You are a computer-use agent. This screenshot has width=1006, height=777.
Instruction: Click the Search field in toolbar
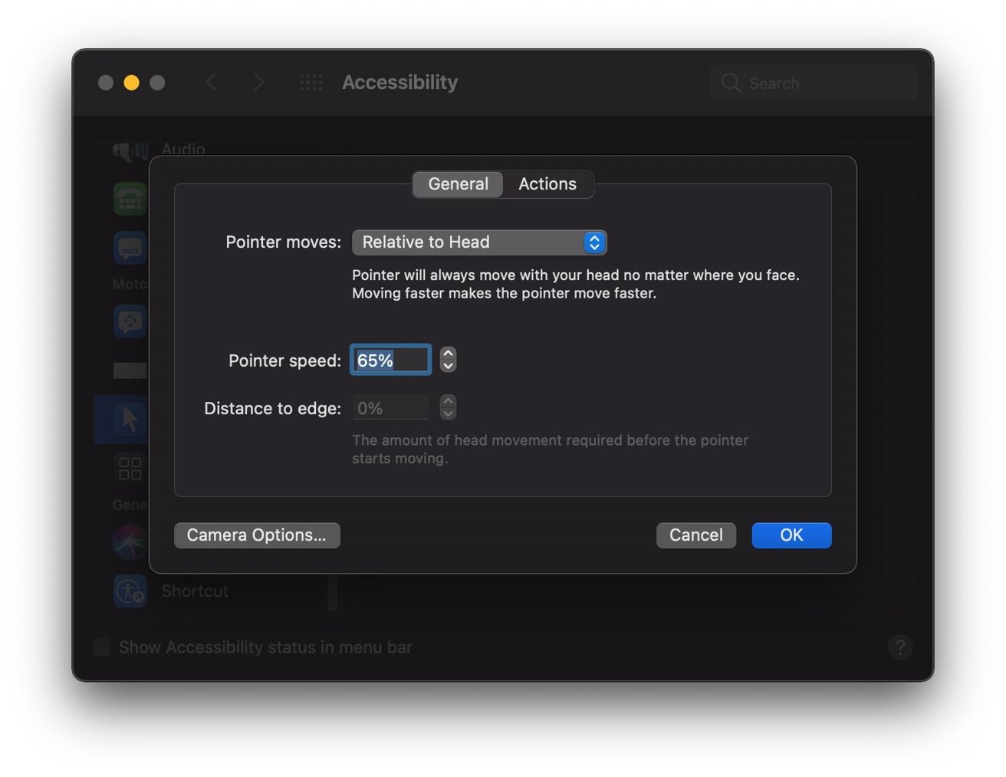tap(814, 83)
